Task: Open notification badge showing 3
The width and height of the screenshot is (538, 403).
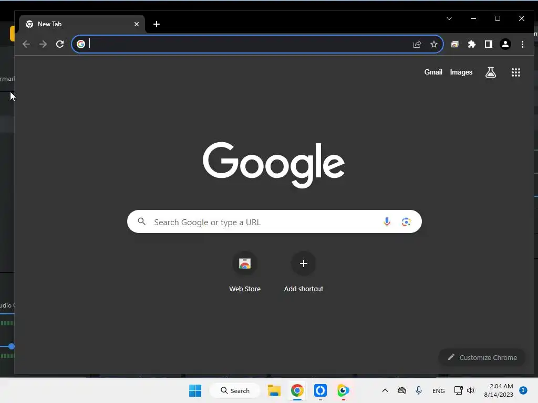Action: (523, 390)
